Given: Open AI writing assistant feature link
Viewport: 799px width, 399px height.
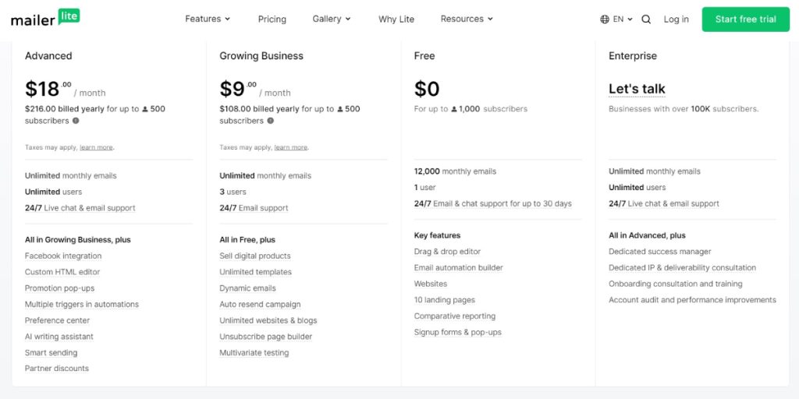Looking at the screenshot, I should pyautogui.click(x=59, y=337).
